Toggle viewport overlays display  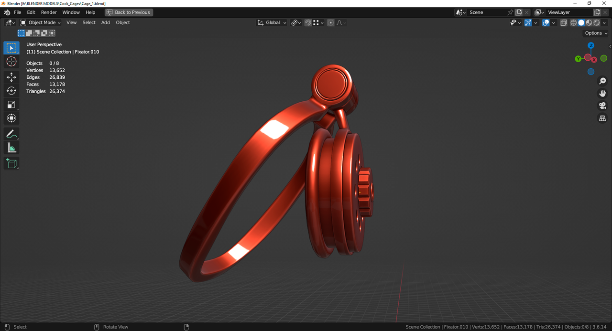point(546,22)
